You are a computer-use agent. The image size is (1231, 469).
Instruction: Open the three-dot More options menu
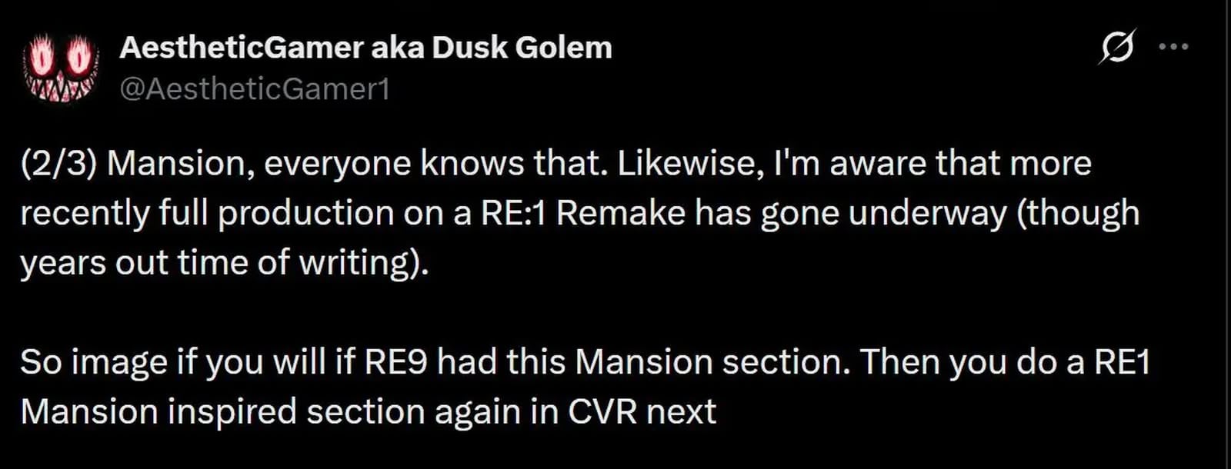coord(1173,47)
